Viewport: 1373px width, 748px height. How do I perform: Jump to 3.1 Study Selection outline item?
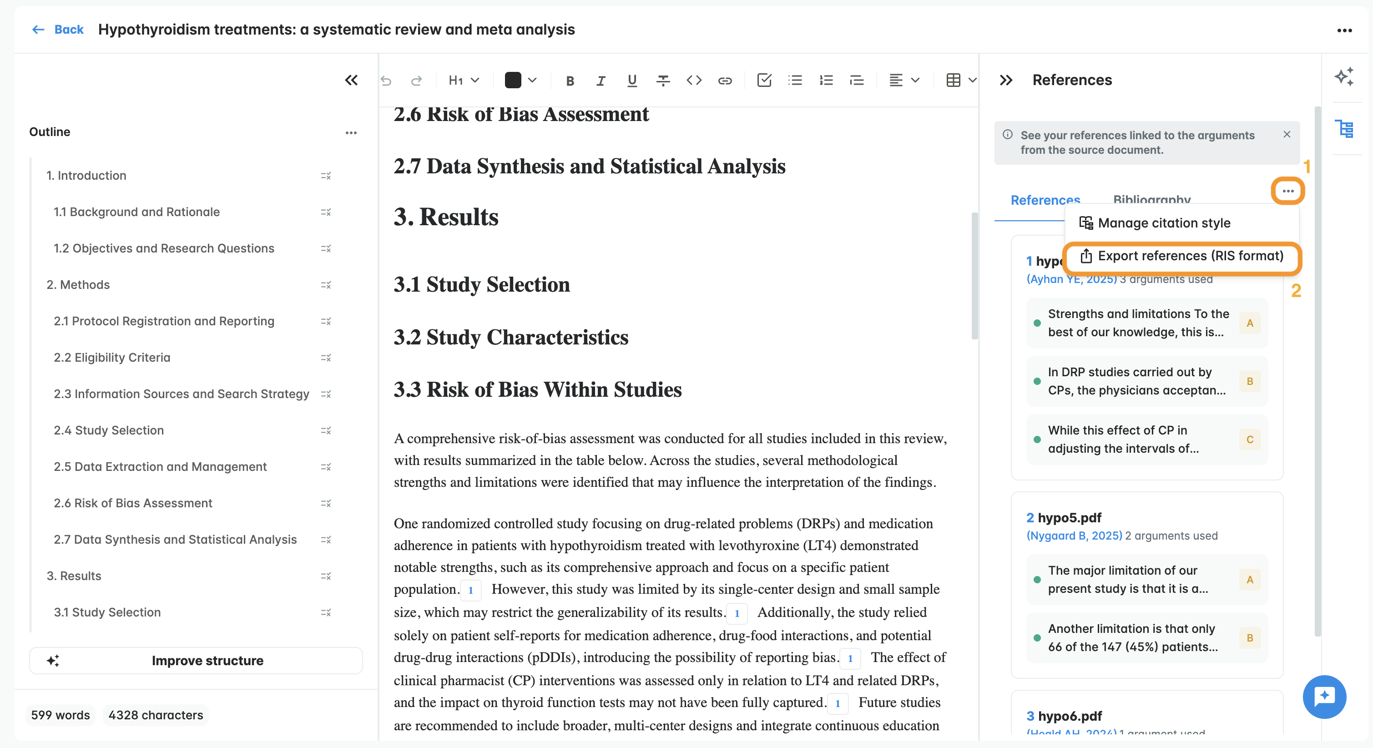coord(107,612)
